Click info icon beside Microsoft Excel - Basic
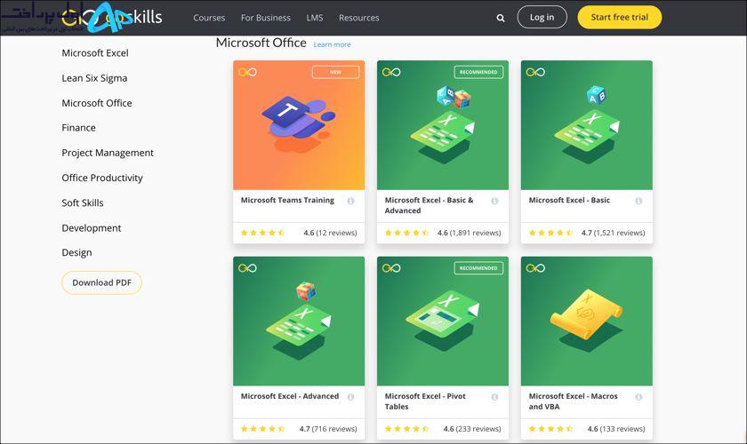Viewport: 747px width, 444px height. pos(639,201)
